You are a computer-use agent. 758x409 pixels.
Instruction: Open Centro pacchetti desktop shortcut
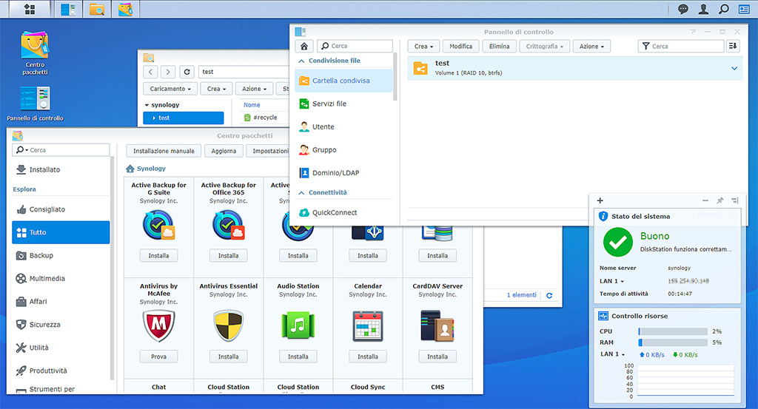coord(35,46)
